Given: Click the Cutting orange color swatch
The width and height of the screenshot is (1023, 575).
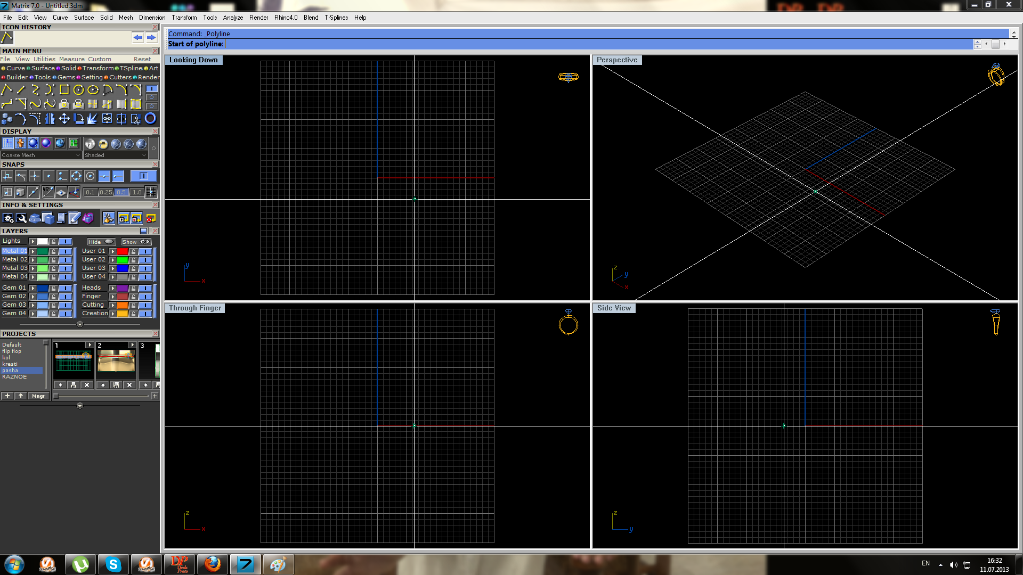Looking at the screenshot, I should point(123,305).
